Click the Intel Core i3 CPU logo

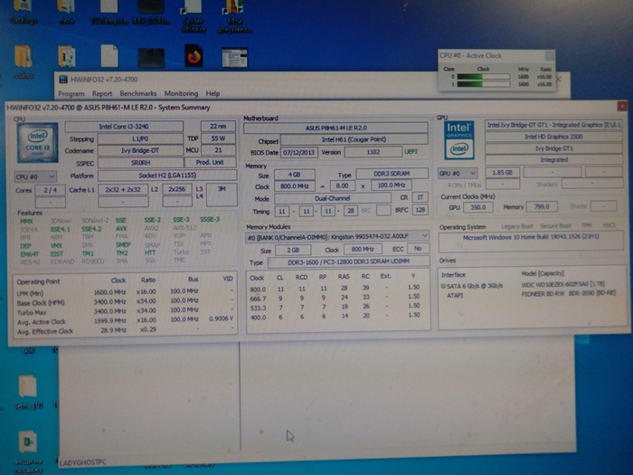(x=38, y=143)
